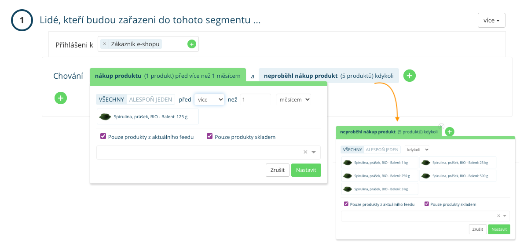
Task: Click green plus below Chování label
Action: tap(61, 98)
